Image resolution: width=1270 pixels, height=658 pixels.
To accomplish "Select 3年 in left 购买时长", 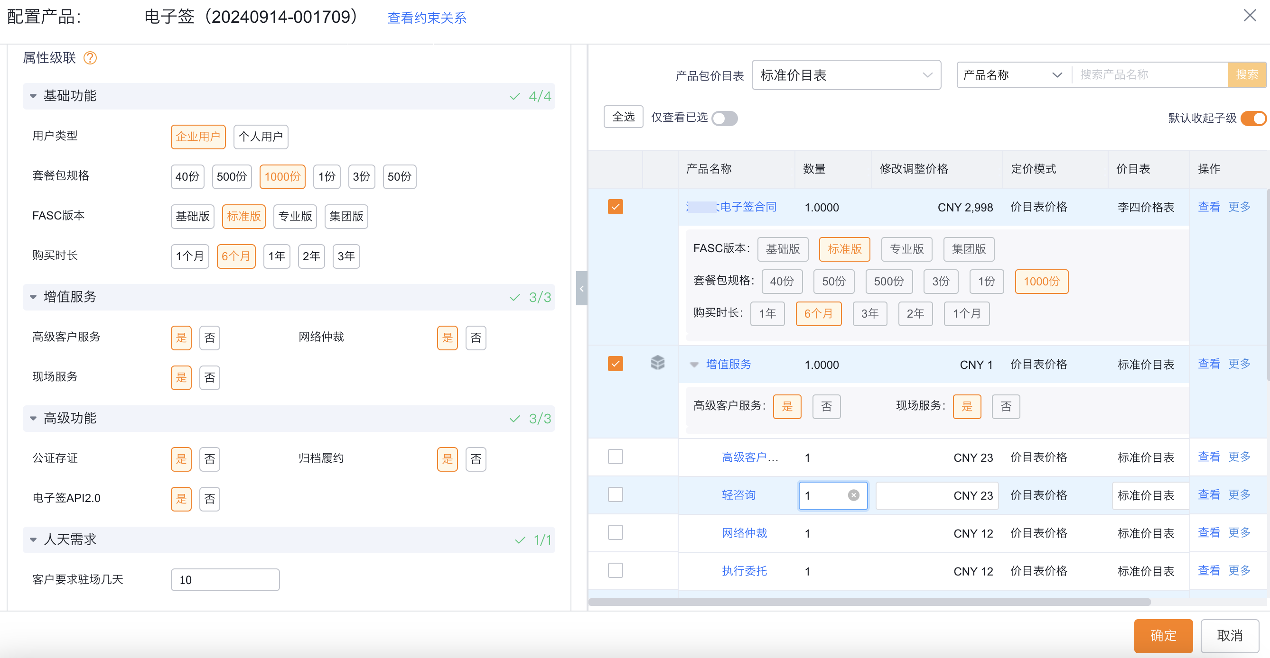I will pos(346,256).
